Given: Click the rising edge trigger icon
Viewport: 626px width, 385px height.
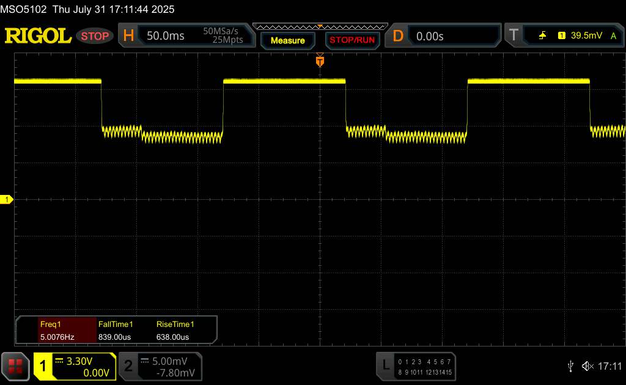Looking at the screenshot, I should (543, 35).
